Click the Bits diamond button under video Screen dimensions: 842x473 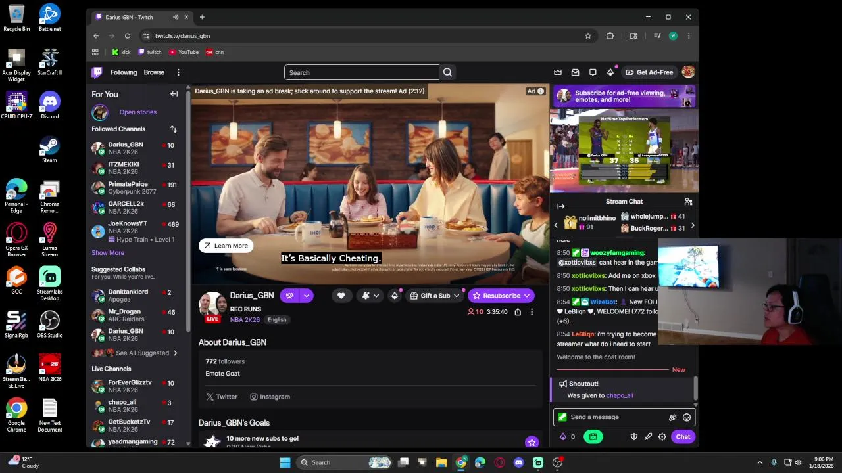[395, 296]
